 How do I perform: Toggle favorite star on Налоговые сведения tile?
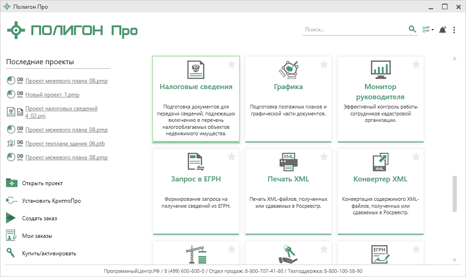(x=232, y=65)
